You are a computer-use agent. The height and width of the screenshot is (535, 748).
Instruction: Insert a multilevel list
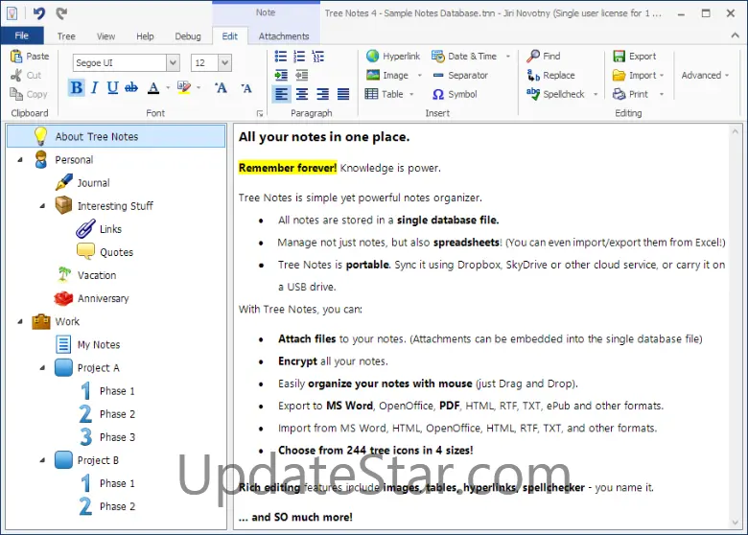coord(317,57)
